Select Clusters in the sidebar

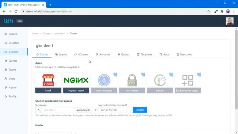point(13,52)
